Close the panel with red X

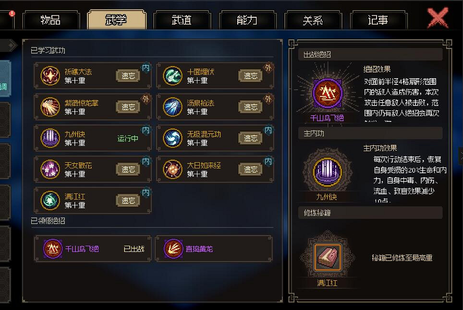click(438, 18)
